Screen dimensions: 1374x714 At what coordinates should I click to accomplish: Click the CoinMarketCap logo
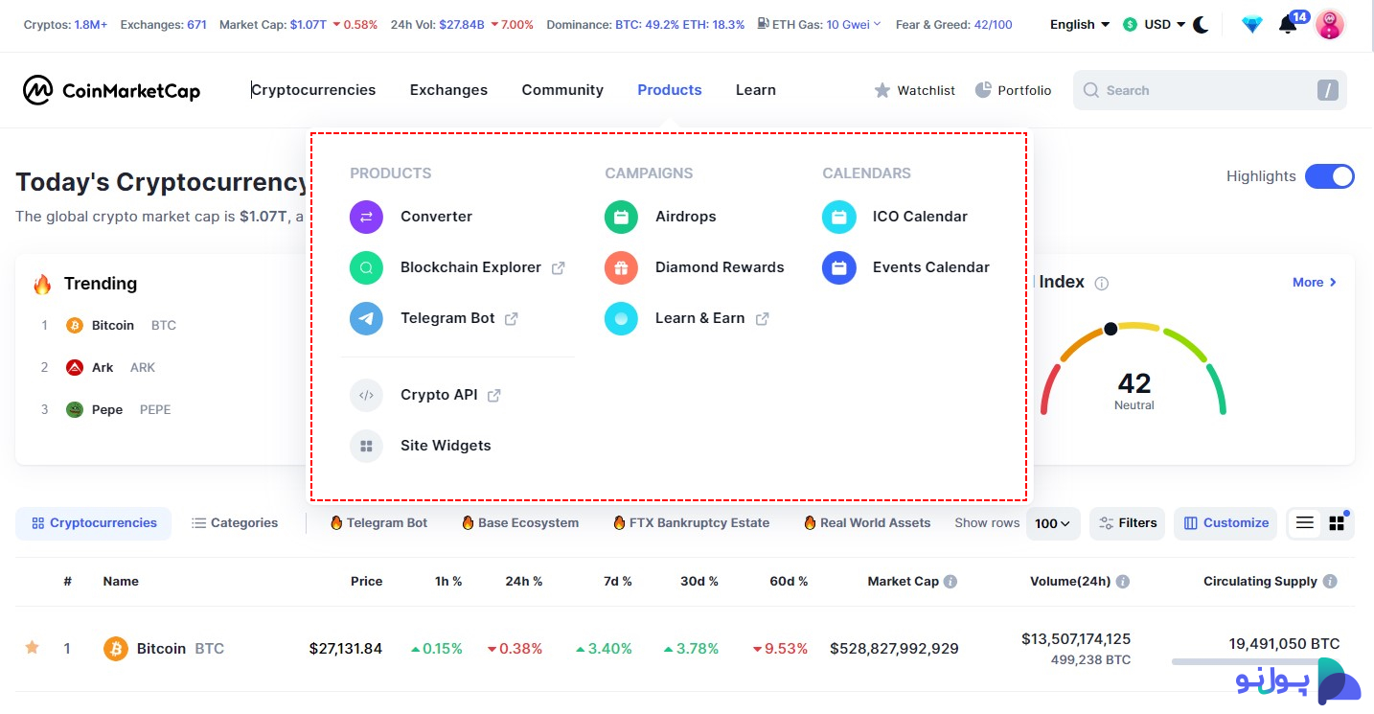click(112, 90)
